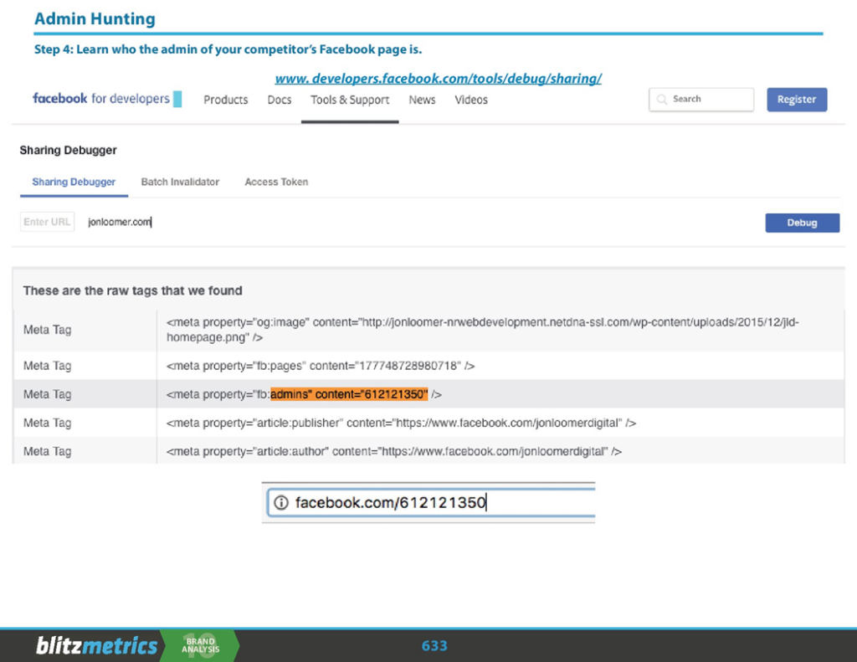Click the search magnifier icon
The width and height of the screenshot is (857, 662).
[x=662, y=100]
